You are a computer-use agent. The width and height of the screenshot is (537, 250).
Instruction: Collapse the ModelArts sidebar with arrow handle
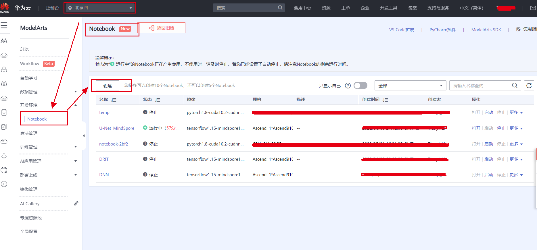pyautogui.click(x=84, y=136)
